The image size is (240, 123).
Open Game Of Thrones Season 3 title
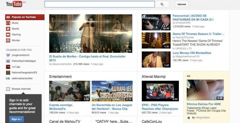pyautogui.click(x=199, y=34)
